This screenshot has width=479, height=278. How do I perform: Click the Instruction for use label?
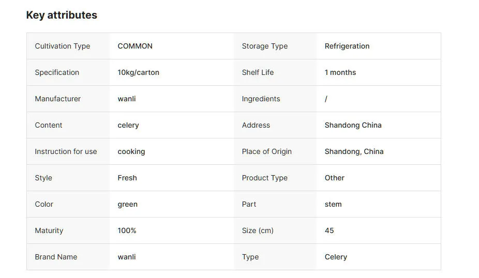66,151
